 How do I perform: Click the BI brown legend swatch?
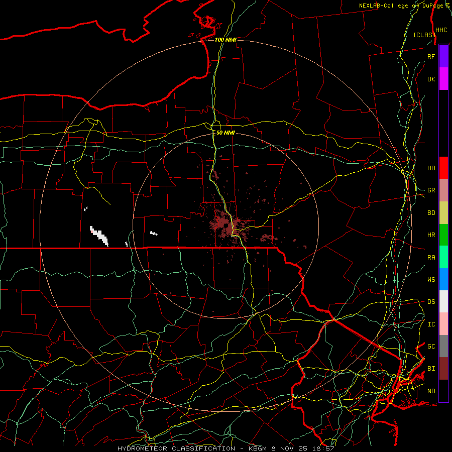[x=443, y=369]
